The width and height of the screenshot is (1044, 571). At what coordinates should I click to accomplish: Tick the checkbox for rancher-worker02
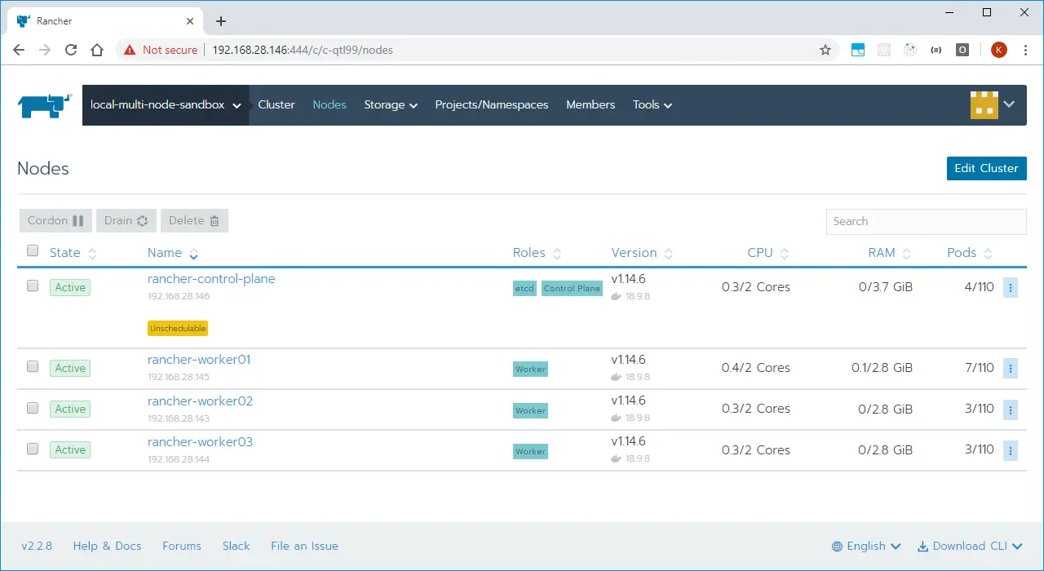click(33, 407)
